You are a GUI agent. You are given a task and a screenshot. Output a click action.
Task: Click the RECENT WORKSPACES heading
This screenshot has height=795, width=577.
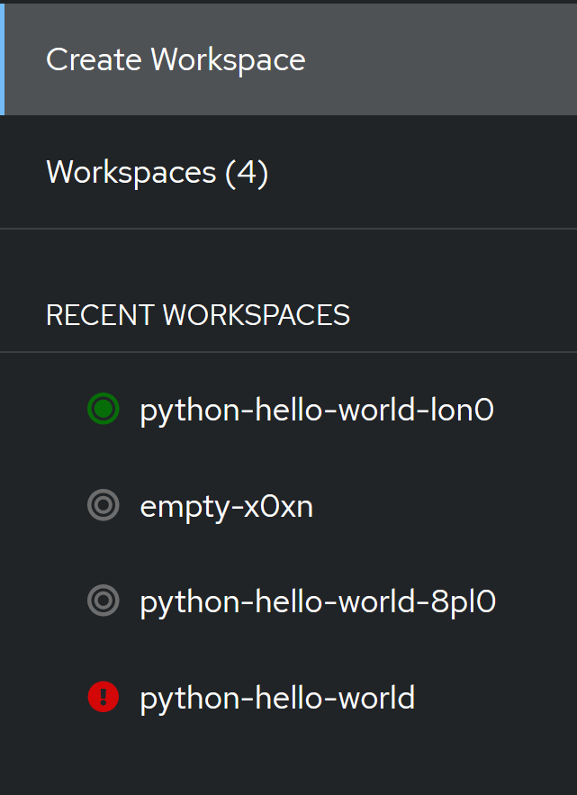click(x=198, y=315)
